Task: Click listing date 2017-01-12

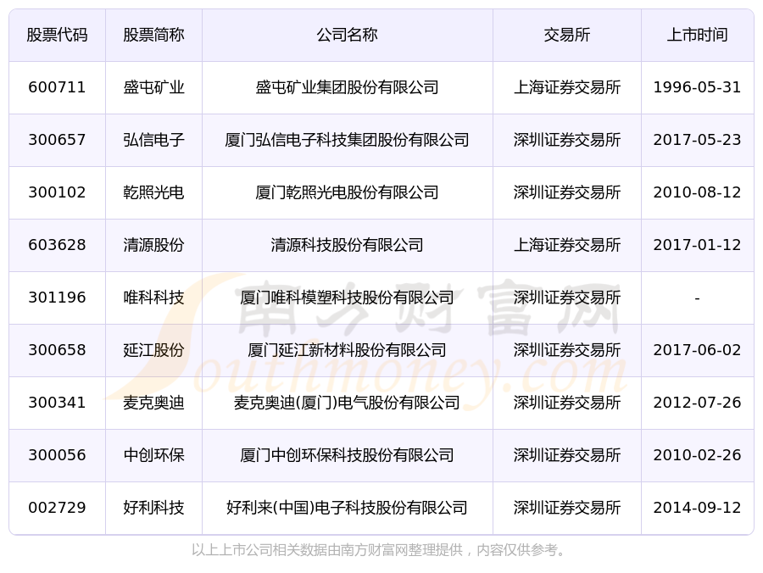Action: click(698, 245)
